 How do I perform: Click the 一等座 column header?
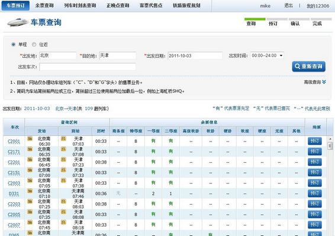coord(154,131)
